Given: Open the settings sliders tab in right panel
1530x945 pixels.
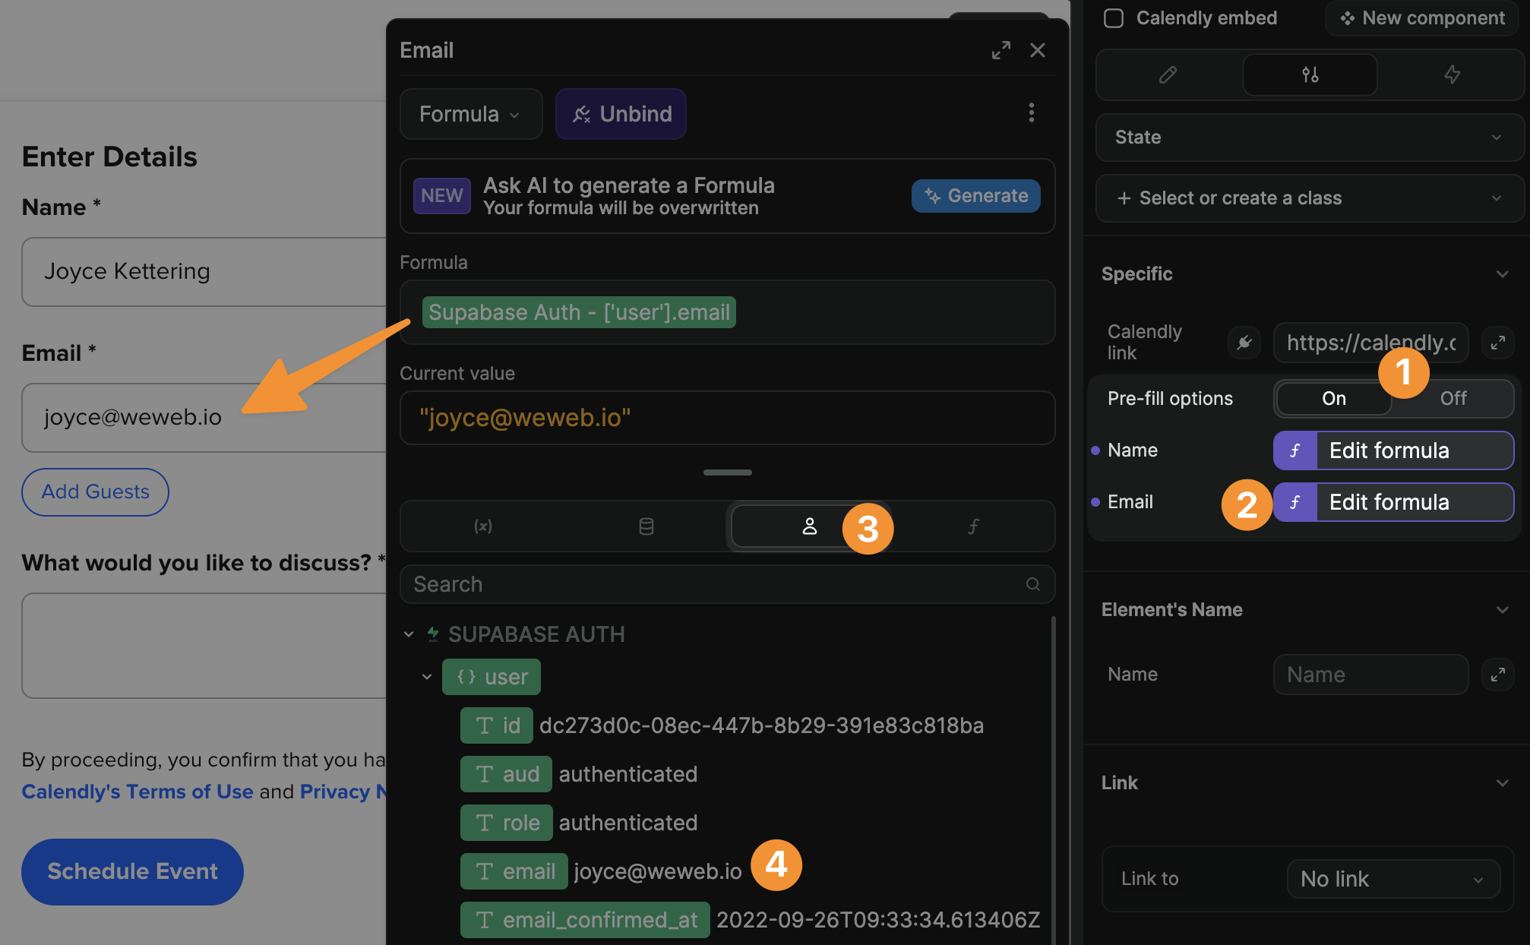Looking at the screenshot, I should [1309, 74].
